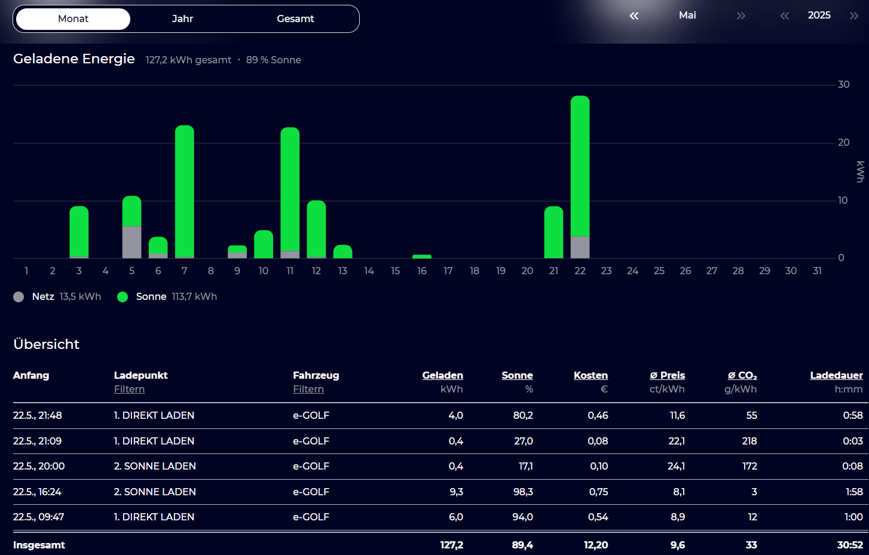Image resolution: width=869 pixels, height=555 pixels.
Task: Sort table by Ø CO₂ column
Action: pos(742,376)
